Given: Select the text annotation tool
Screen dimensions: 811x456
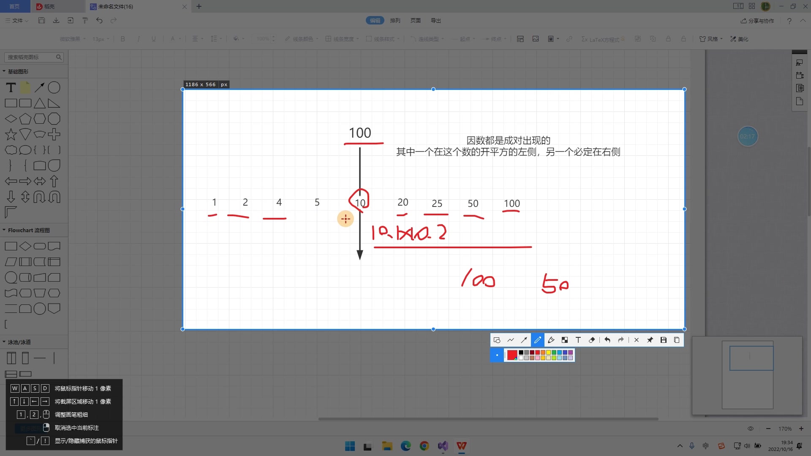Looking at the screenshot, I should pyautogui.click(x=578, y=340).
